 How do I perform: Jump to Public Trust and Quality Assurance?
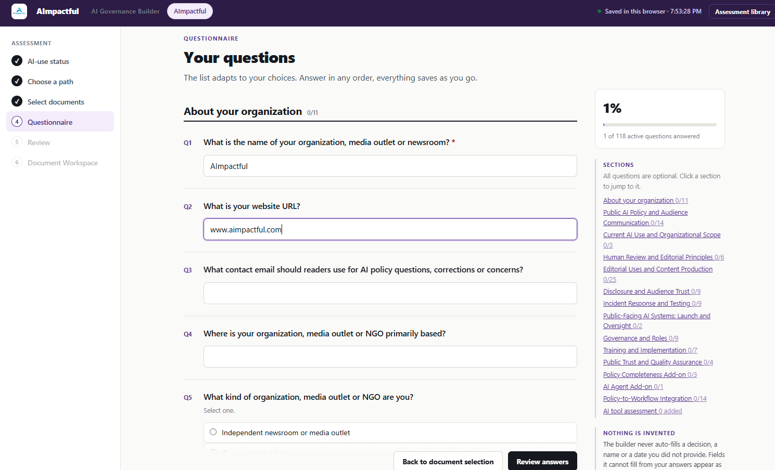click(658, 362)
